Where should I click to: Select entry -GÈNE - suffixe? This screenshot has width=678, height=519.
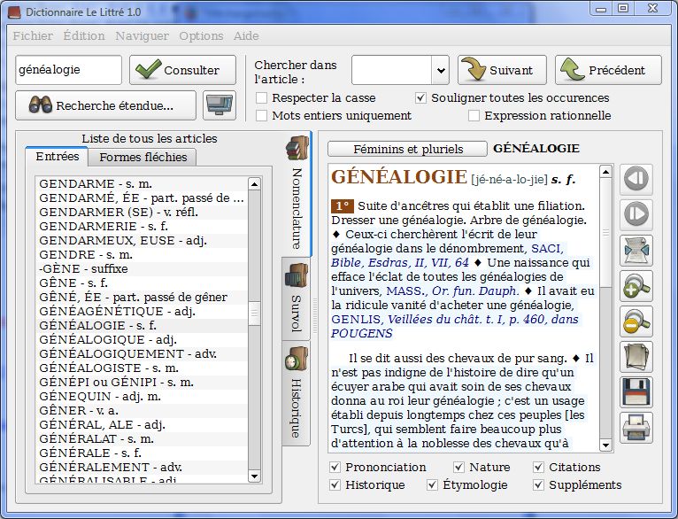(143, 269)
